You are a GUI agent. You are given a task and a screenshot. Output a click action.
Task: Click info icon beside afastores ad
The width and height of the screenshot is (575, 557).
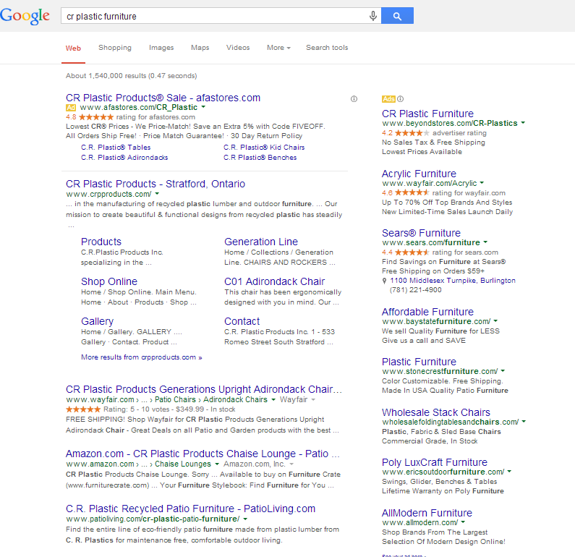pyautogui.click(x=354, y=98)
